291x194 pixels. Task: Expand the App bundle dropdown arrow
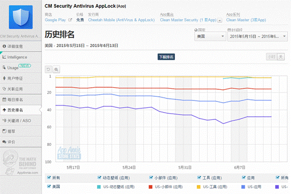(x=220, y=21)
